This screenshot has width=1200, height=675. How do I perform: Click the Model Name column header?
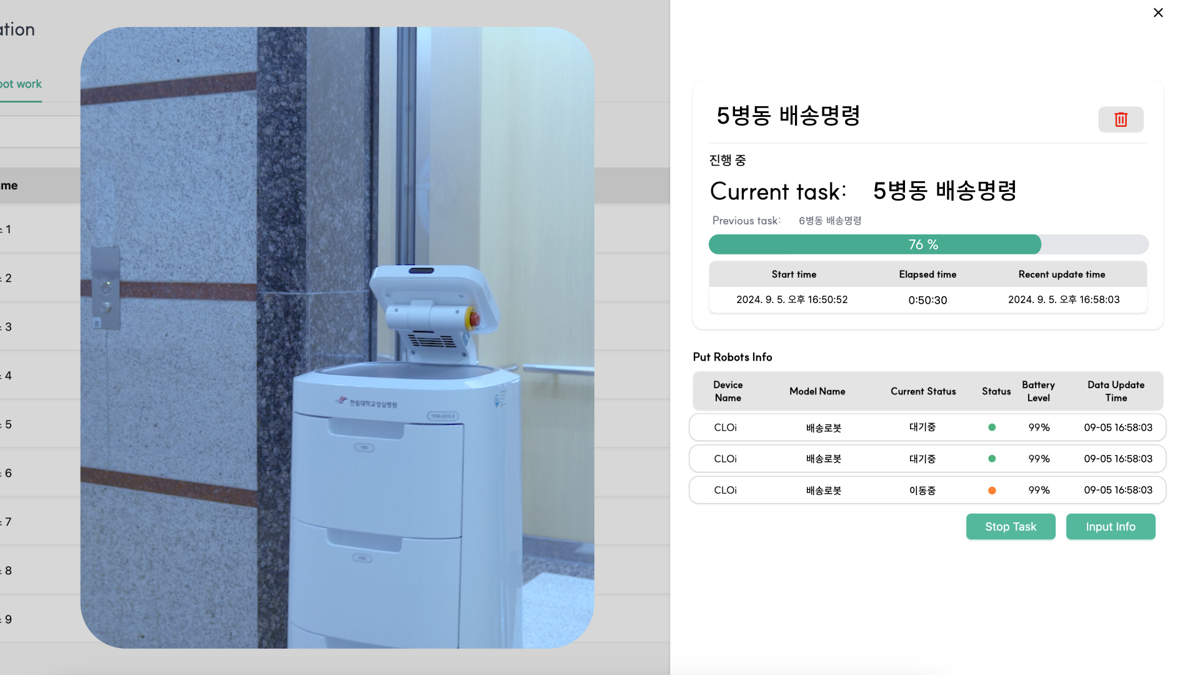817,391
